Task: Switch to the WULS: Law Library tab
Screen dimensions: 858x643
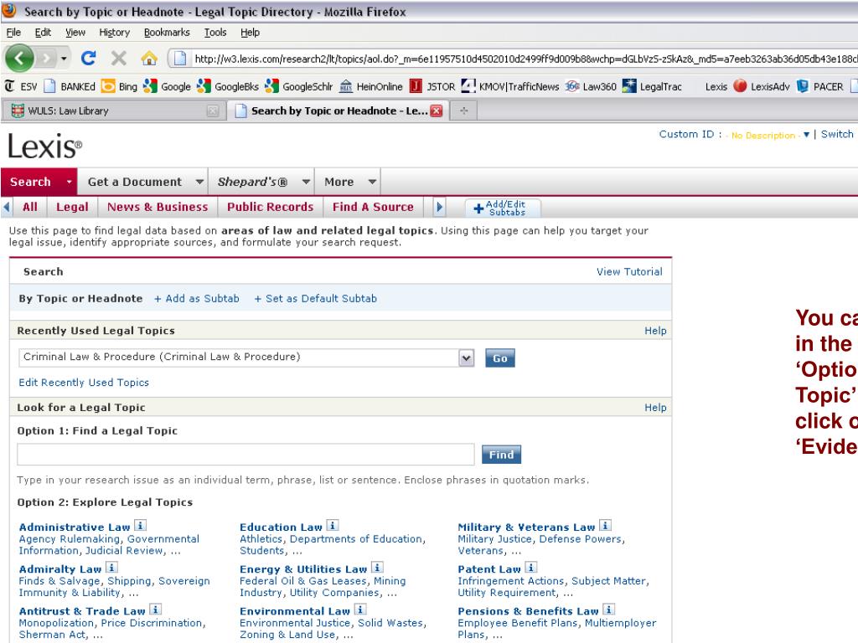Action: pos(113,111)
